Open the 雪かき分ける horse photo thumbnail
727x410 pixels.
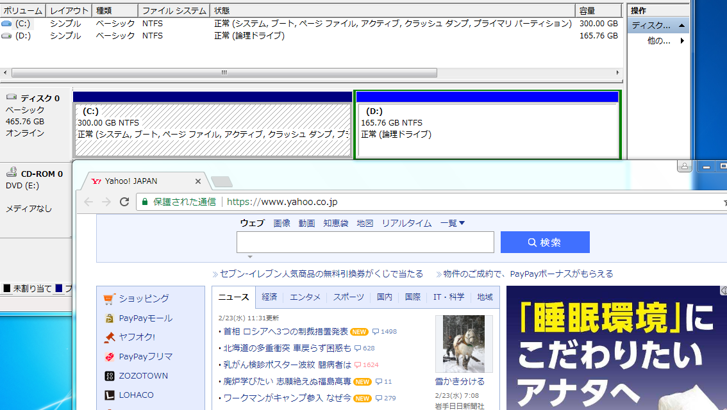(464, 344)
